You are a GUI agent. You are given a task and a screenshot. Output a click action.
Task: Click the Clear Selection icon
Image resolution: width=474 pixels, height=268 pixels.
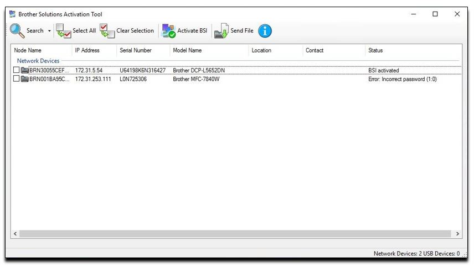coord(107,31)
